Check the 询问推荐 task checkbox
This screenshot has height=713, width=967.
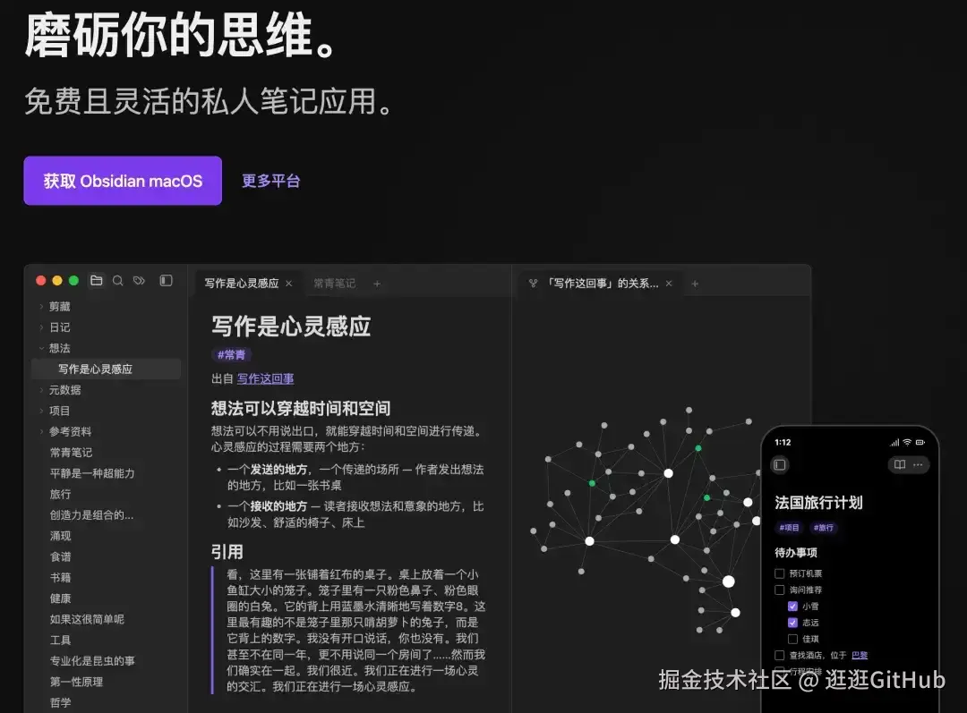[x=780, y=590]
